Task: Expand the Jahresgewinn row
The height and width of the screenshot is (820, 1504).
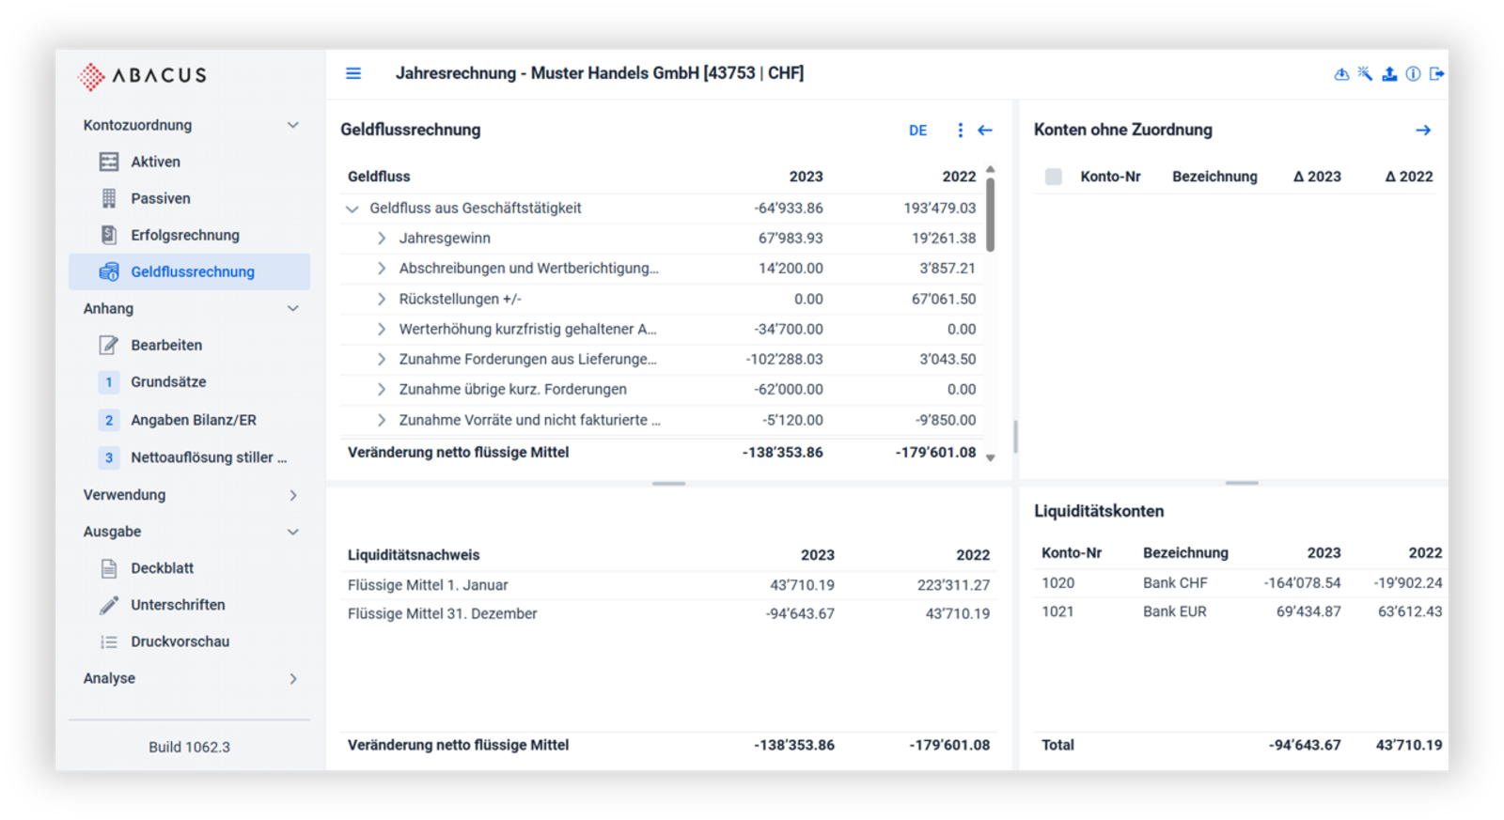Action: point(382,239)
